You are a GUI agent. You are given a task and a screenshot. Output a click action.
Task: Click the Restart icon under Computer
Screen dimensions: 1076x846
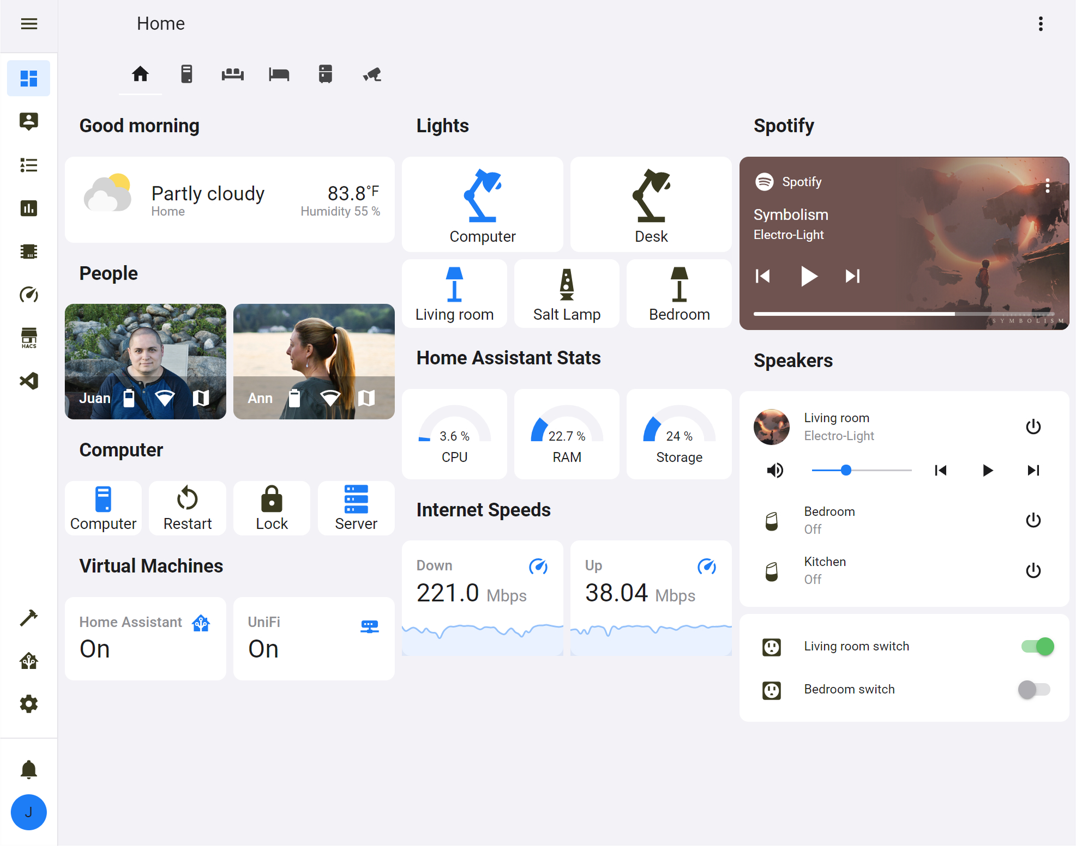(187, 508)
